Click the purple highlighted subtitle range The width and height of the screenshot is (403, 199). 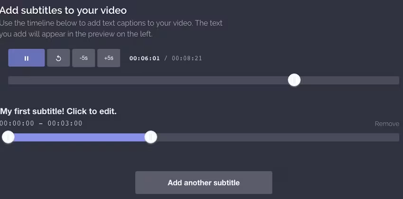click(78, 137)
